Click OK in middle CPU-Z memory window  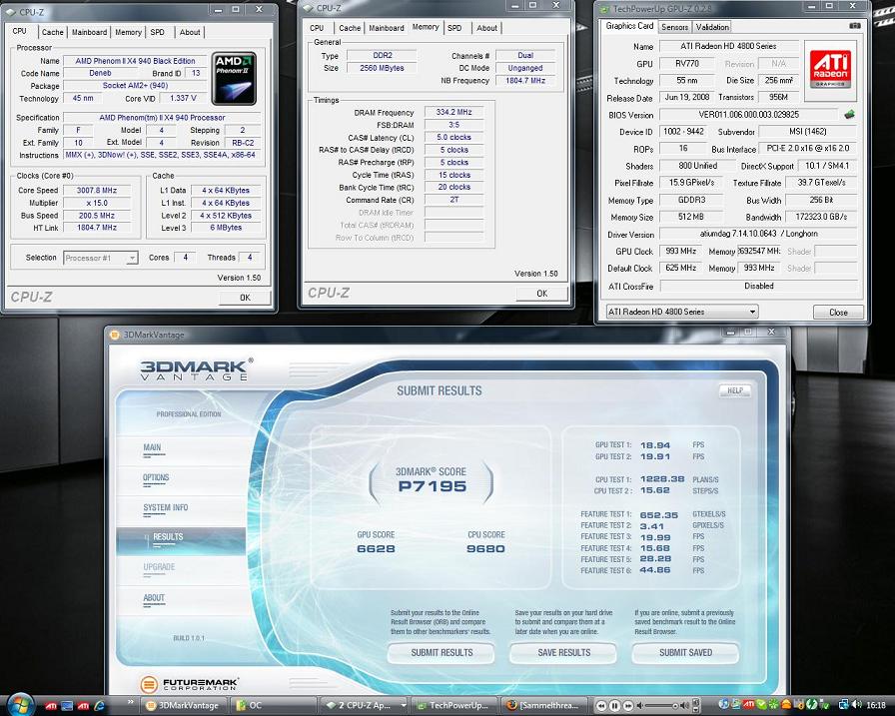pyautogui.click(x=541, y=294)
